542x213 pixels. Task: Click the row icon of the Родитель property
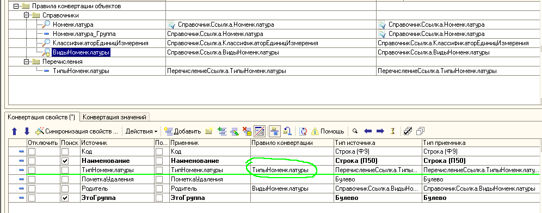21,189
